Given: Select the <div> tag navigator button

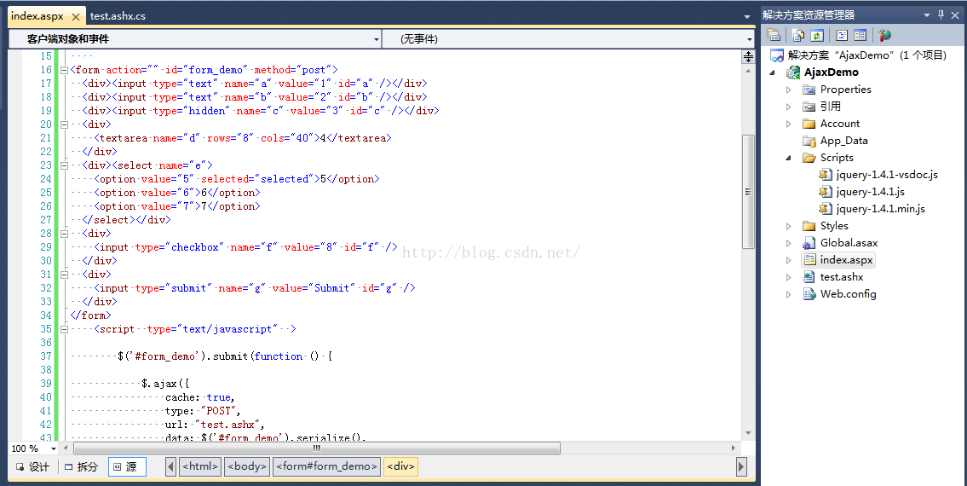Looking at the screenshot, I should coord(401,466).
